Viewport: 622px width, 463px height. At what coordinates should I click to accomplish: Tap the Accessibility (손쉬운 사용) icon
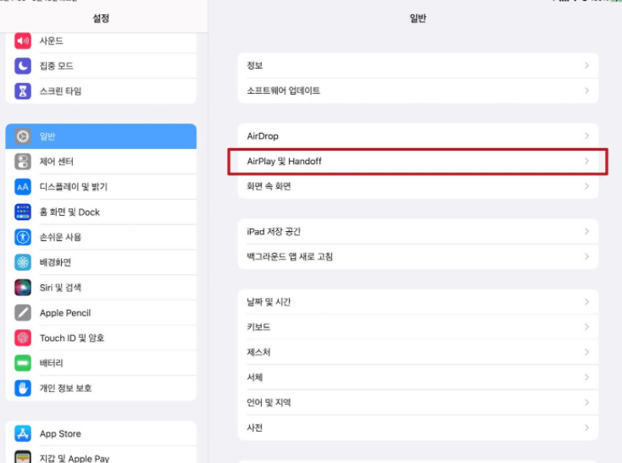point(23,237)
